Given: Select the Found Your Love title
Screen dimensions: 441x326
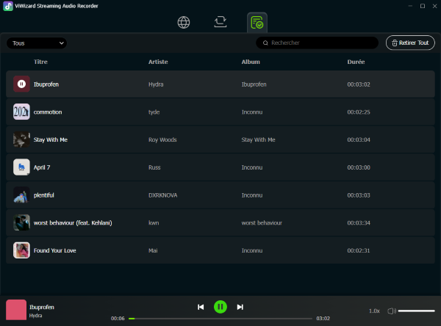Looking at the screenshot, I should pos(55,250).
